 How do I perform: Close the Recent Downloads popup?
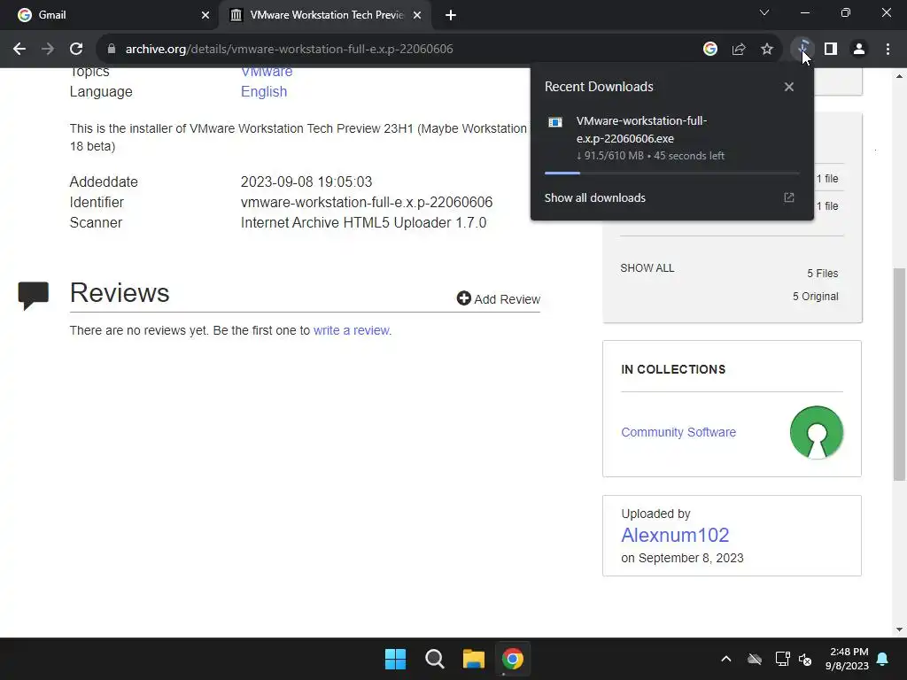(789, 87)
